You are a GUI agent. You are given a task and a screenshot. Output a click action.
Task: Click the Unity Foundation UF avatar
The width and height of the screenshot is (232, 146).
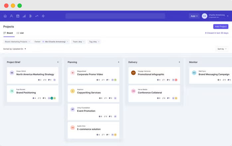(x=73, y=109)
